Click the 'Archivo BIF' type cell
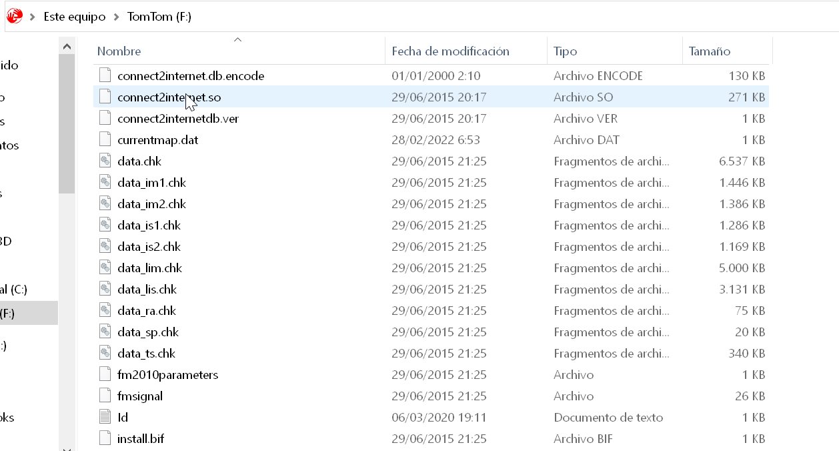This screenshot has width=839, height=451. tap(583, 438)
